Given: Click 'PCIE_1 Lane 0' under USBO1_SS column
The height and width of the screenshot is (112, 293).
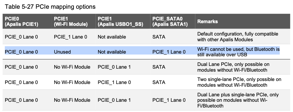Looking at the screenshot, I should [114, 82].
